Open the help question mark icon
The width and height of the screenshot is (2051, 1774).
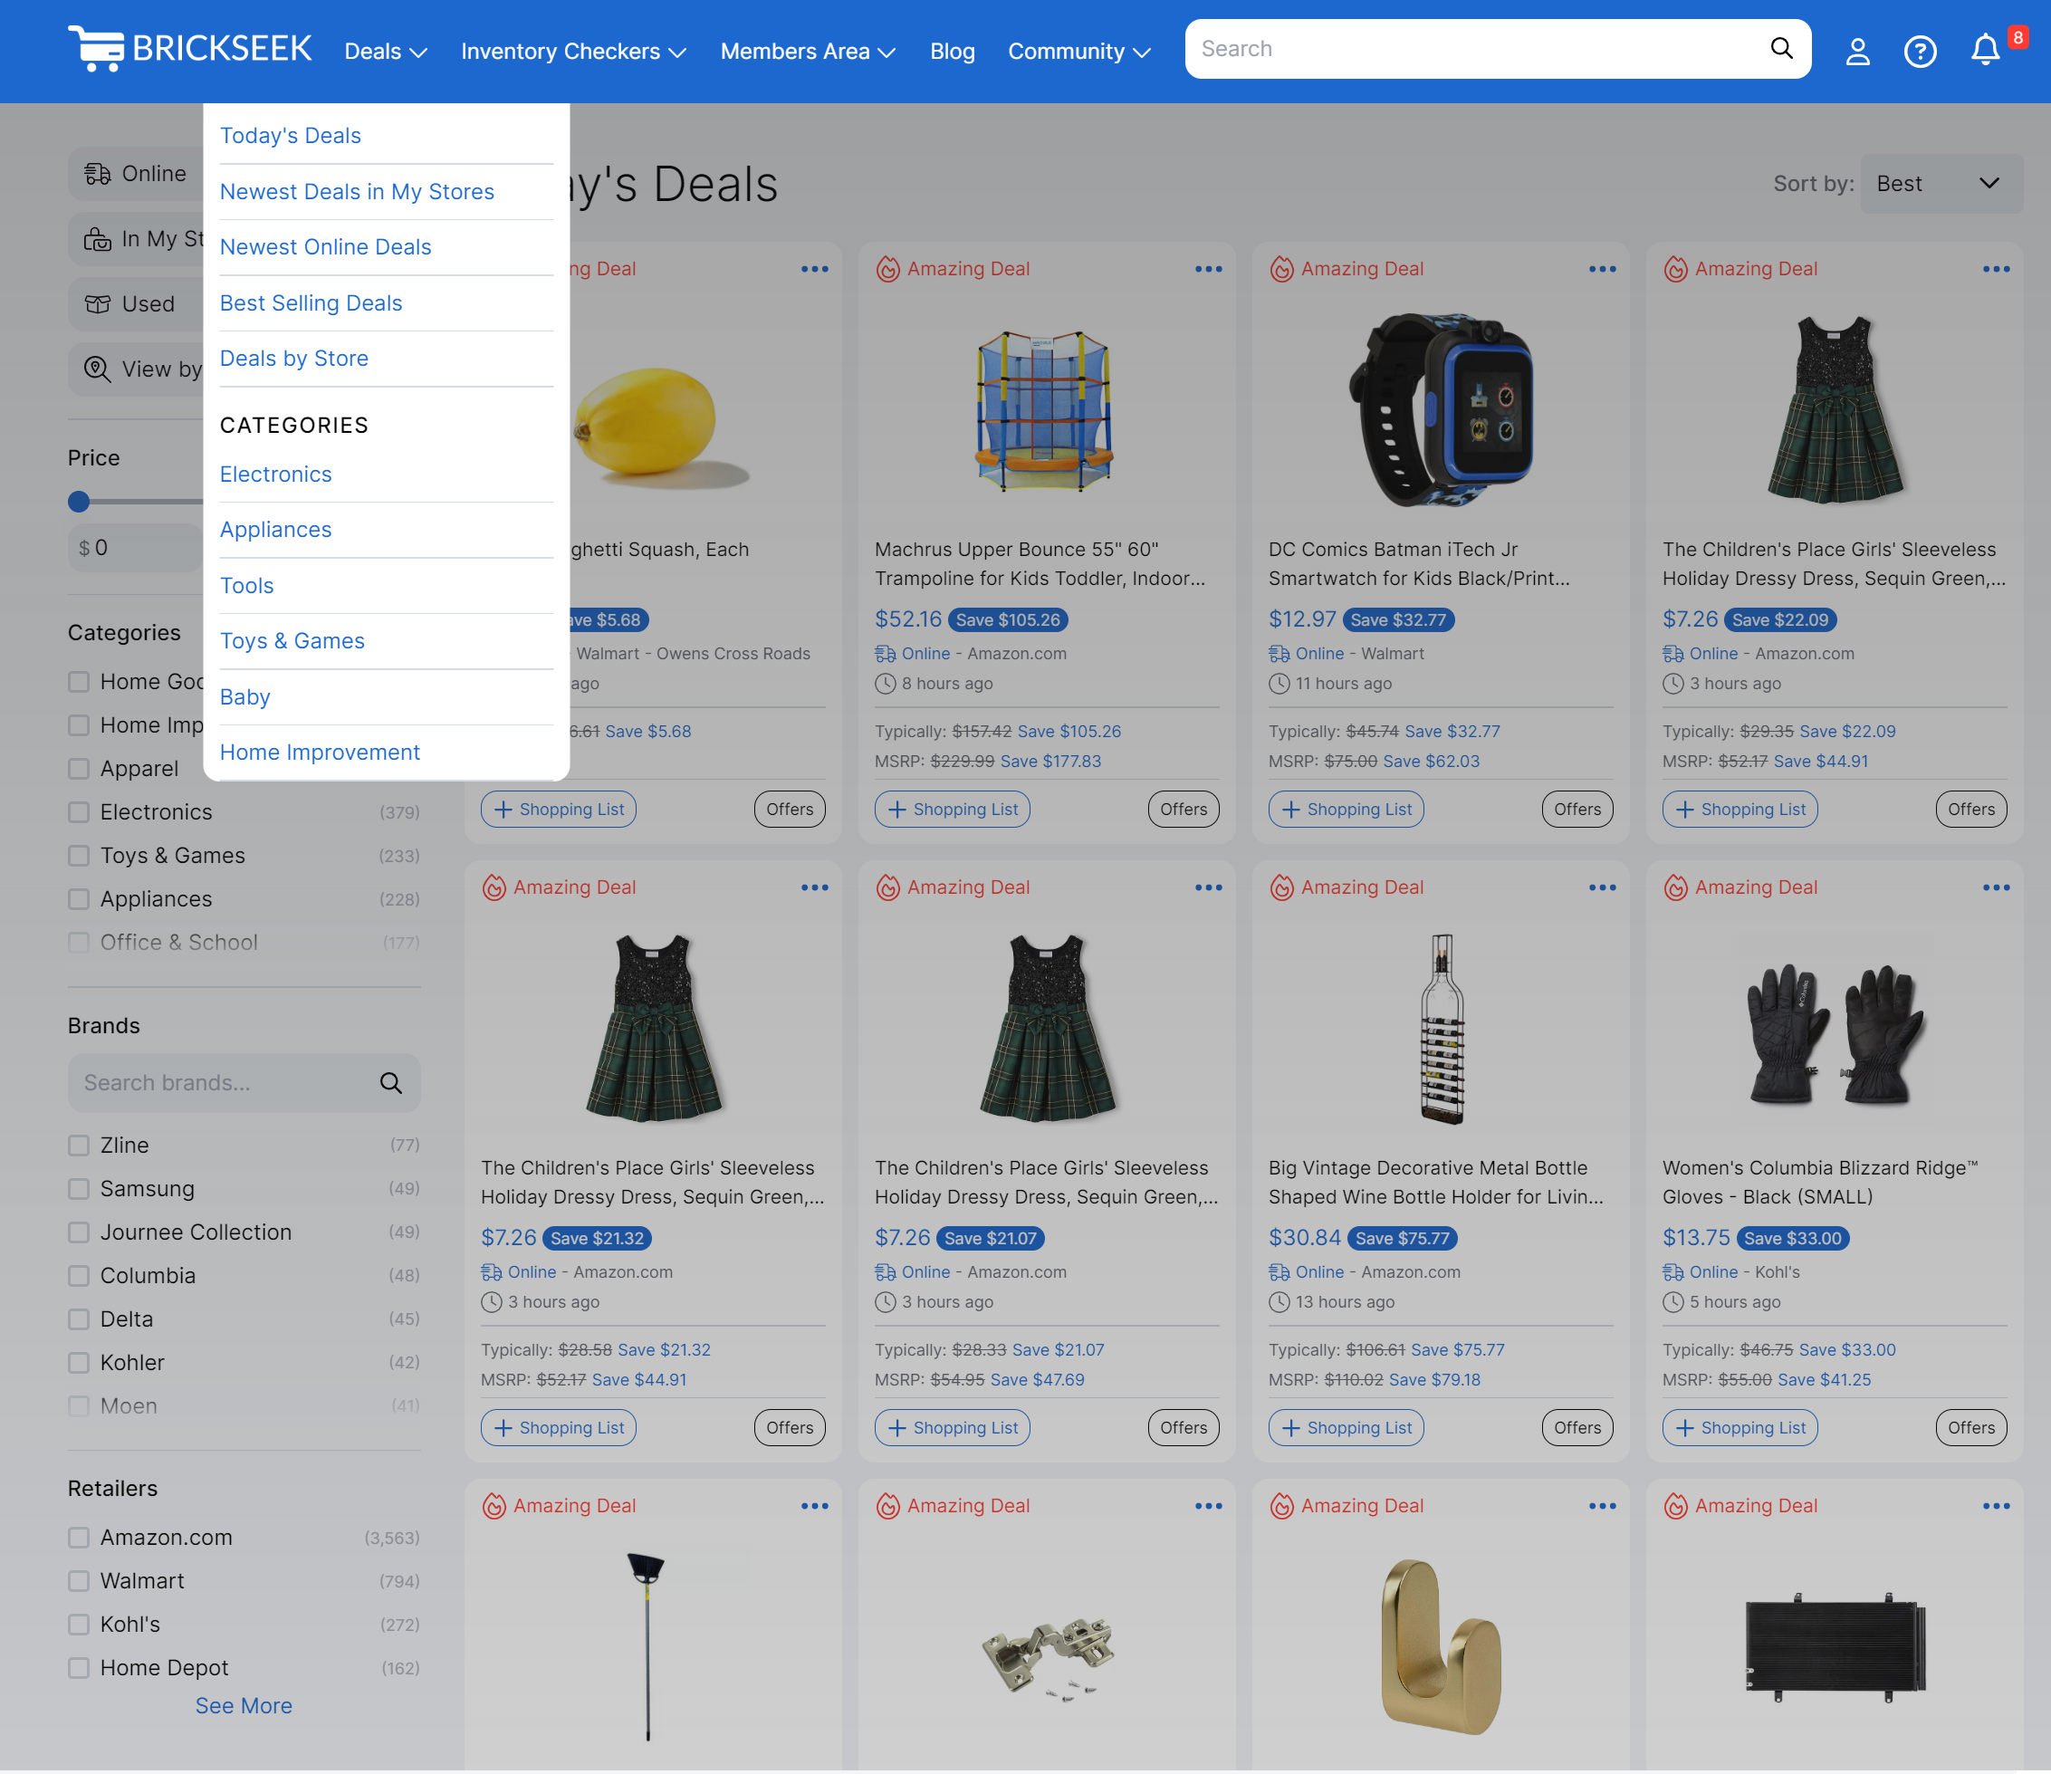(1921, 51)
